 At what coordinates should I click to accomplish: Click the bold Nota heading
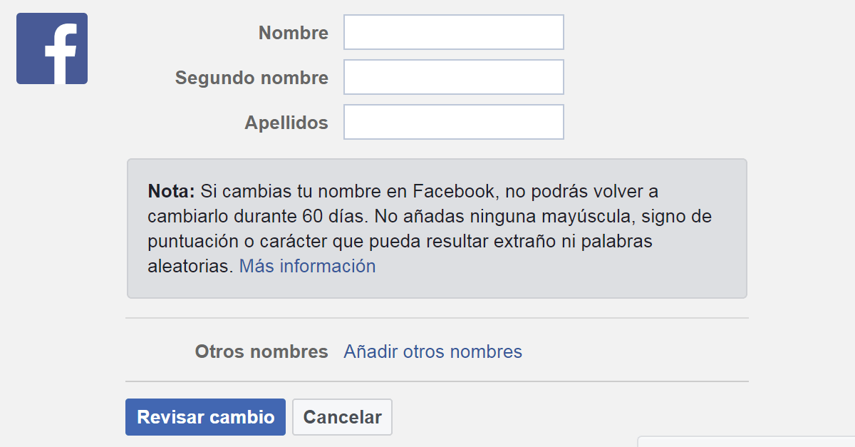(171, 191)
